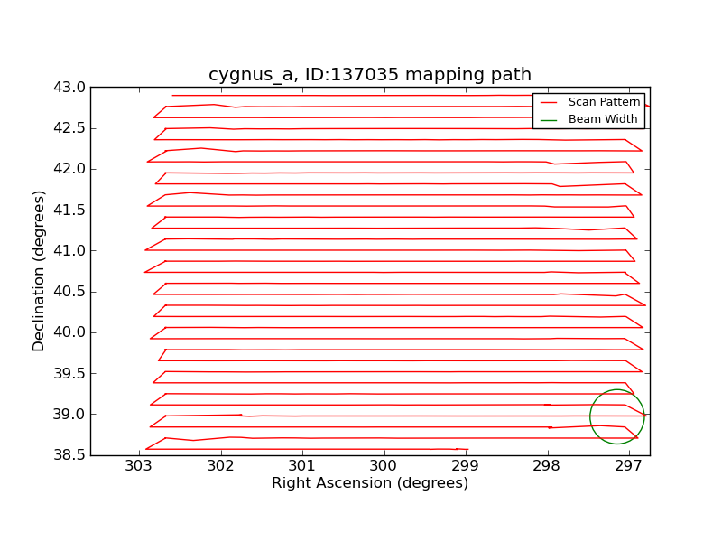Click the 'Right Ascension (degrees)' axis label

370,482
